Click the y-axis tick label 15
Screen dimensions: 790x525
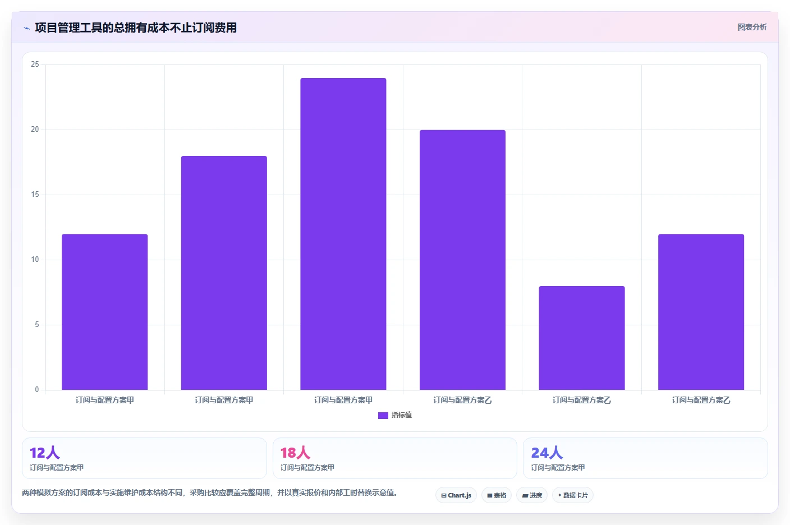(x=35, y=195)
